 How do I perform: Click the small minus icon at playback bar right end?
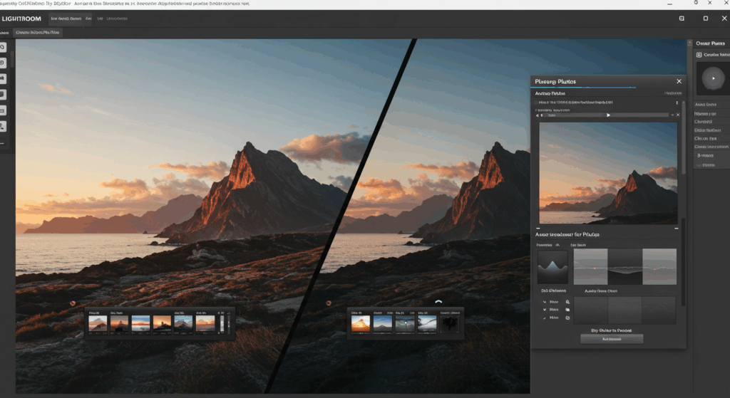pos(672,115)
